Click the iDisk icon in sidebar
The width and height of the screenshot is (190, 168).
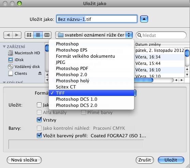click(11, 60)
